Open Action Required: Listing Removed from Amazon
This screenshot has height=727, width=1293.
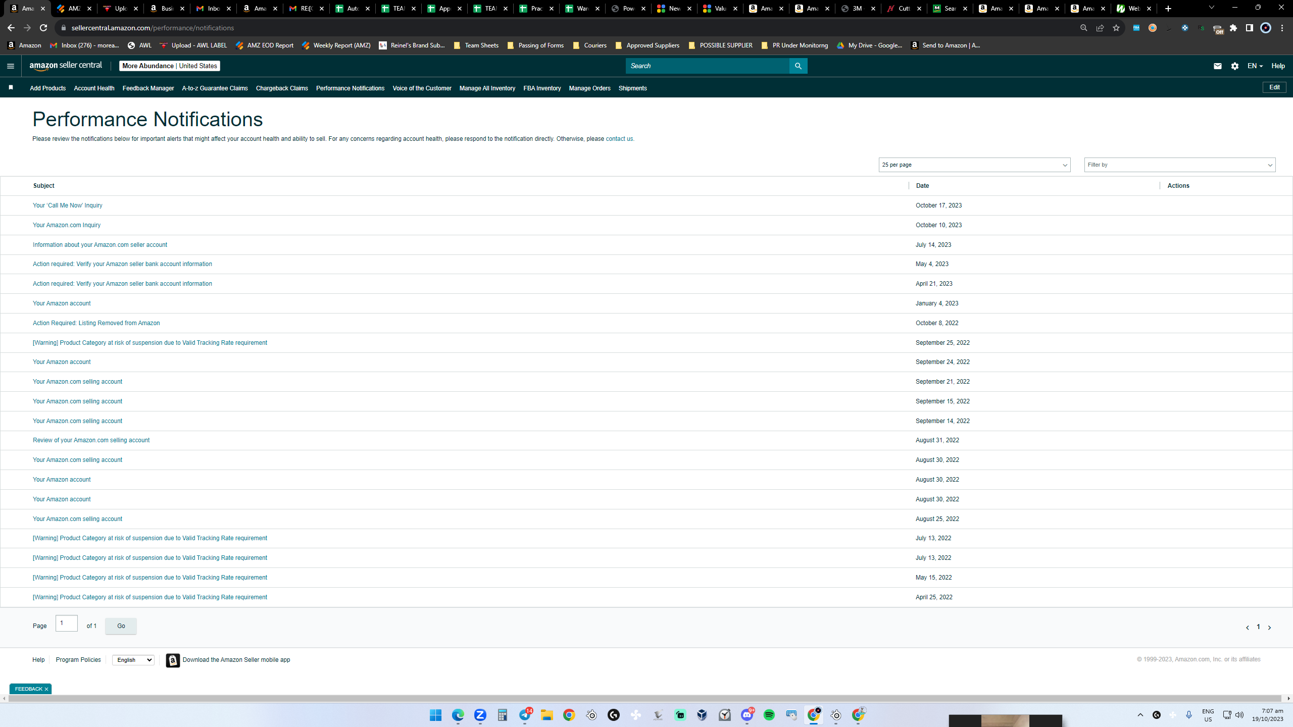point(96,323)
